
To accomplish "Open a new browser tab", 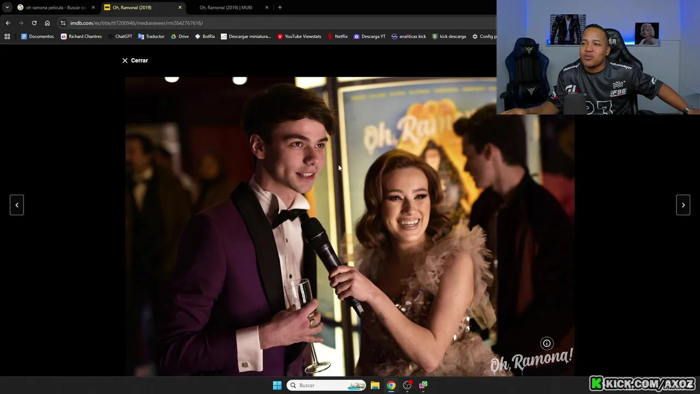I will tap(280, 8).
